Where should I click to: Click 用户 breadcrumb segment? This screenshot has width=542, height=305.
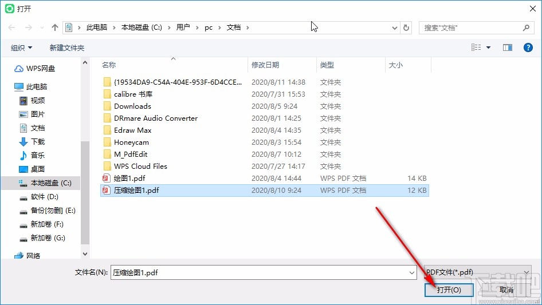click(183, 27)
